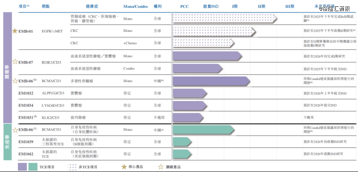
Task: Select the purple legend swatch
Action: click(x=22, y=167)
